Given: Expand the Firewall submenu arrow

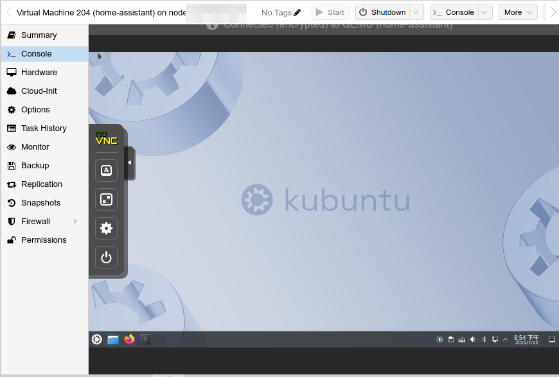Looking at the screenshot, I should (x=75, y=222).
